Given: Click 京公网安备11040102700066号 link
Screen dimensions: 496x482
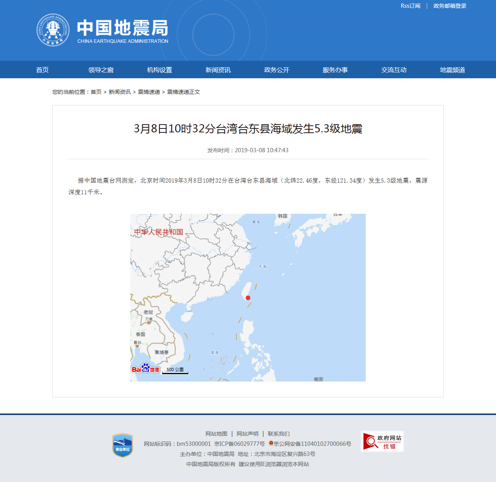Looking at the screenshot, I should click(x=312, y=444).
